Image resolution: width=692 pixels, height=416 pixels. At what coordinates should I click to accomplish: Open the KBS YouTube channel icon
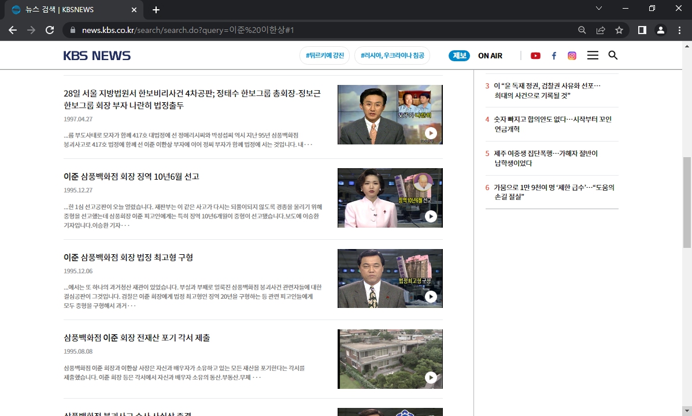(x=535, y=55)
